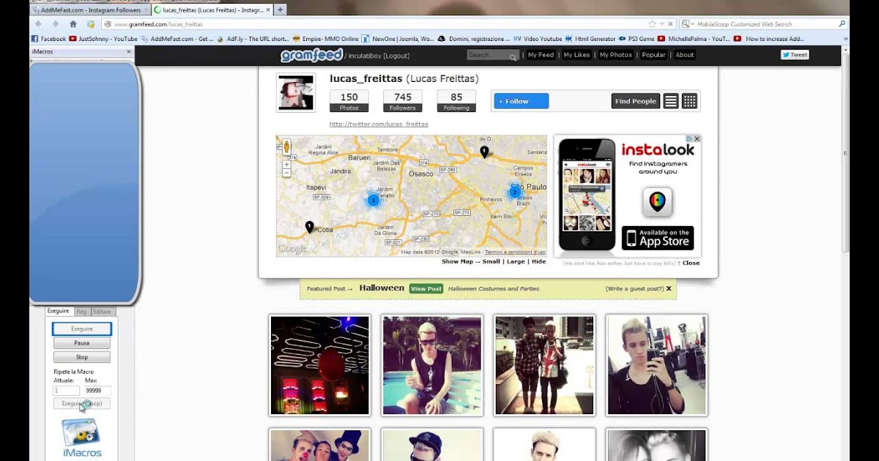Click the bookmark star in address bar
879x461 pixels.
[652, 24]
